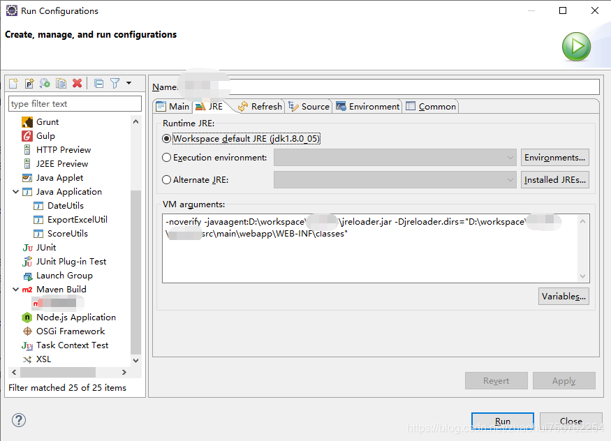Select the blurred Maven Build child configuration
This screenshot has width=611, height=441.
[58, 304]
